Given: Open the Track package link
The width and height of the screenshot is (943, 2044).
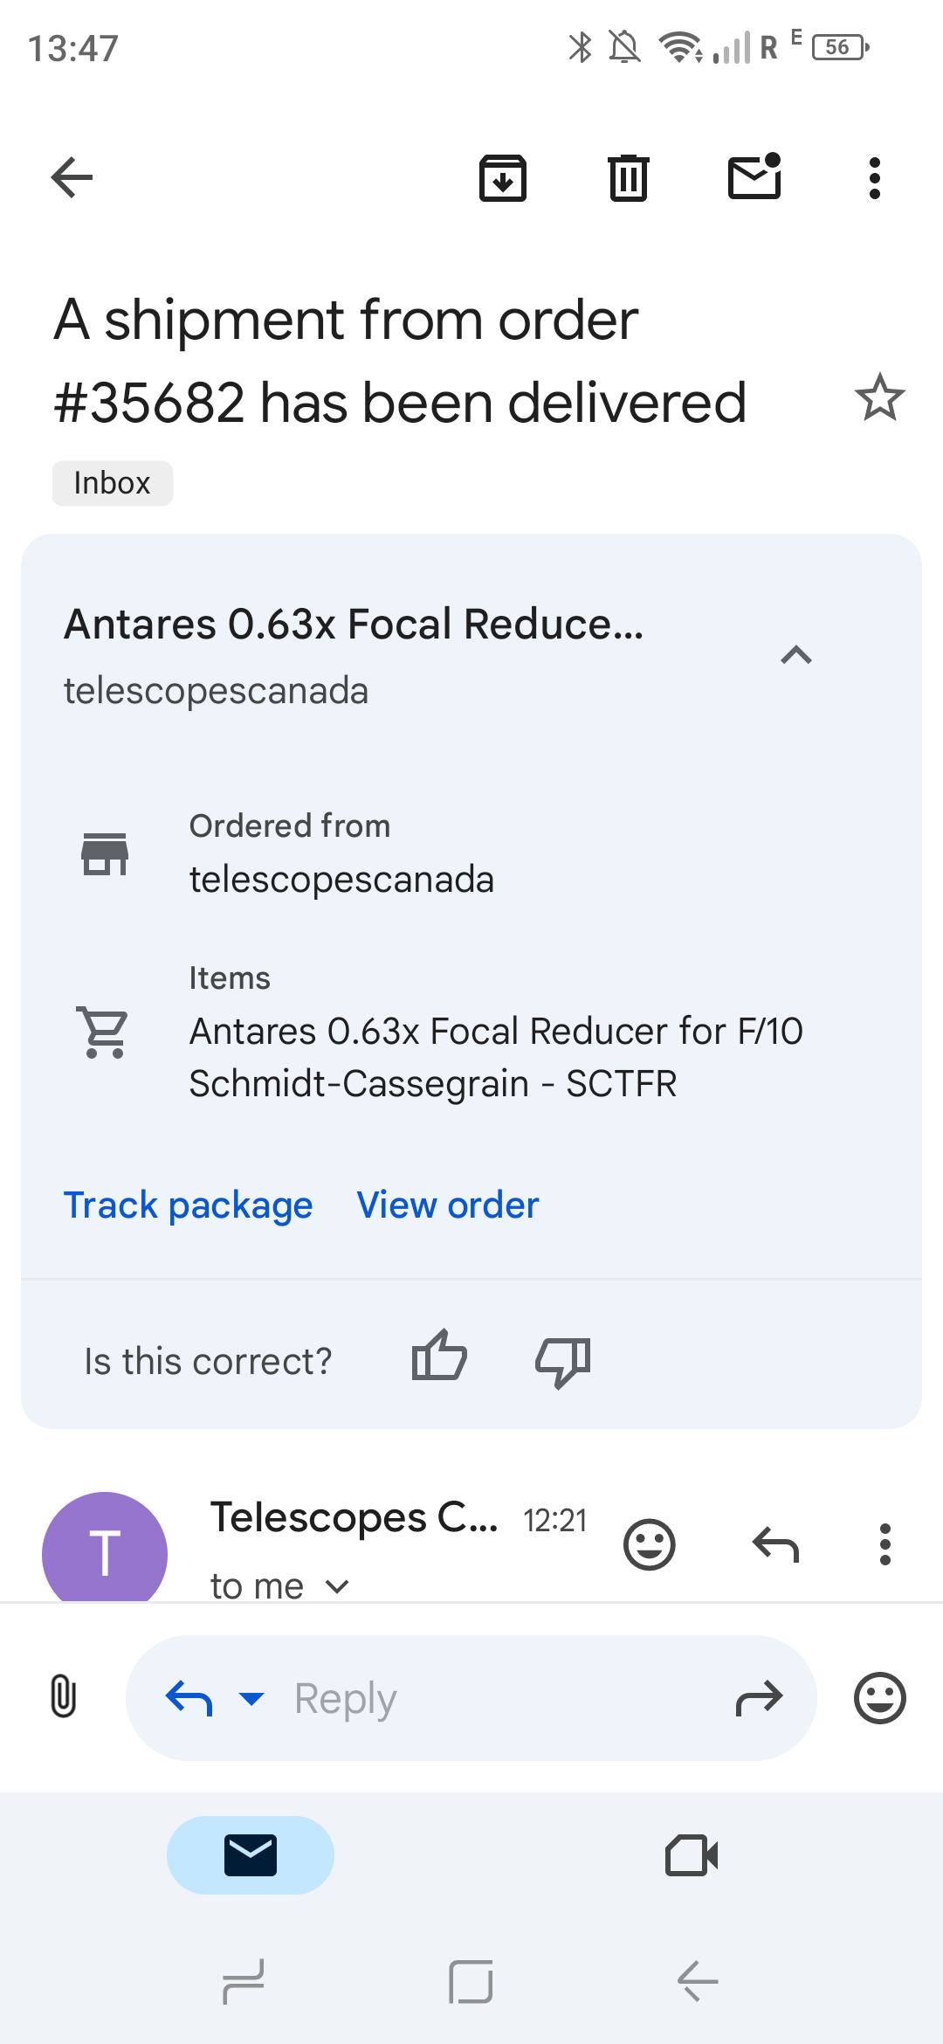Looking at the screenshot, I should (189, 1205).
